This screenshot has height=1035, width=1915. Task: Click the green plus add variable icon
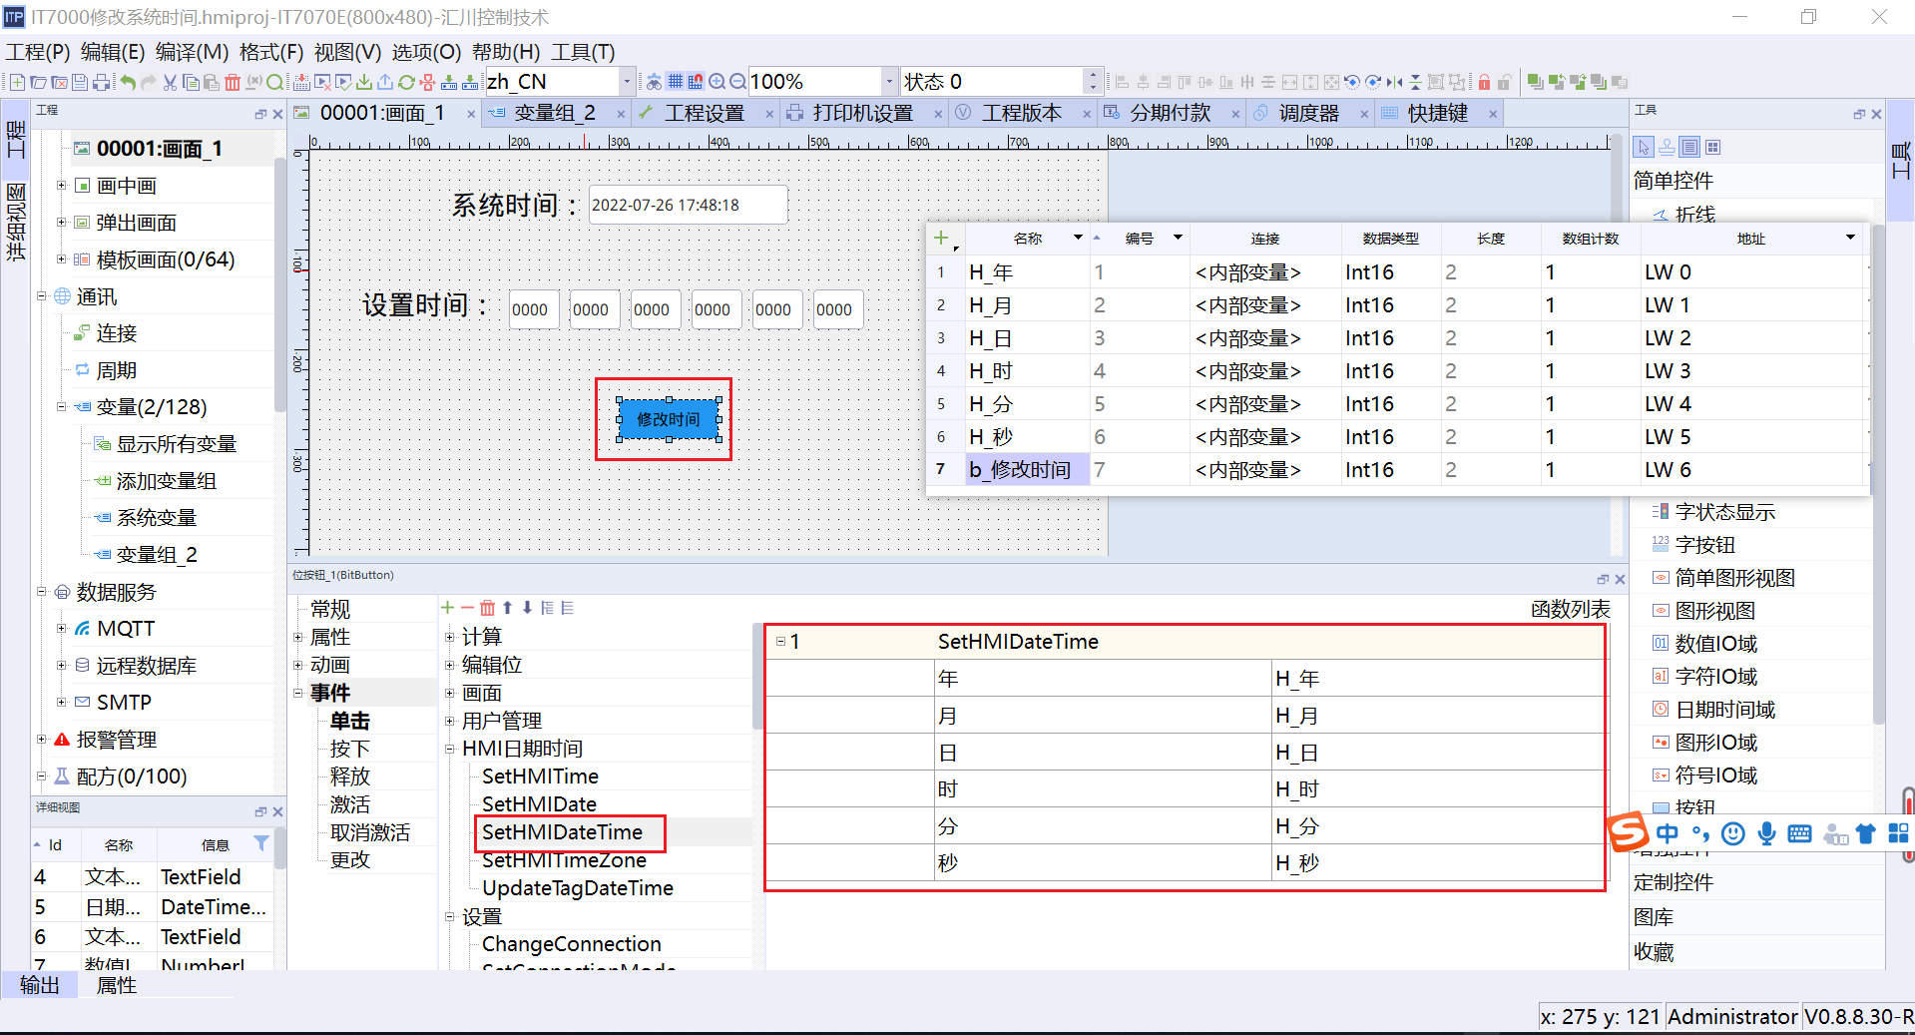pos(940,238)
